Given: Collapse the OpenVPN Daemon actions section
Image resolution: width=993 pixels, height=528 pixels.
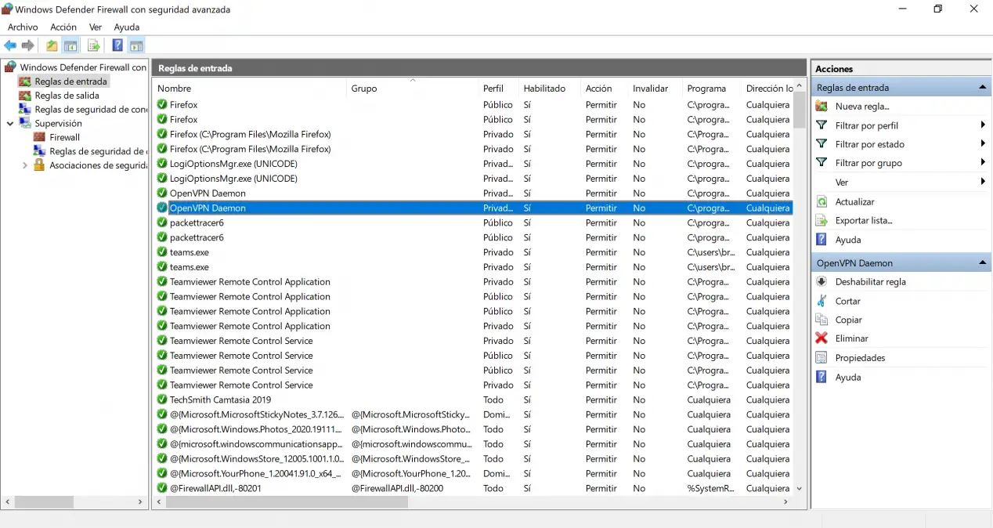Looking at the screenshot, I should click(x=982, y=262).
